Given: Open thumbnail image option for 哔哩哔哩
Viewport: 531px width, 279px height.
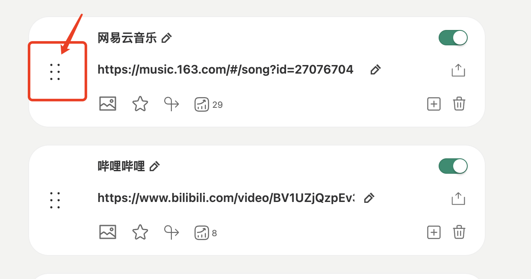Looking at the screenshot, I should [x=108, y=232].
